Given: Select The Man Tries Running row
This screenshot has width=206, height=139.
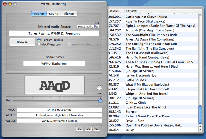Looking at the screenshot, I should pos(153,62).
